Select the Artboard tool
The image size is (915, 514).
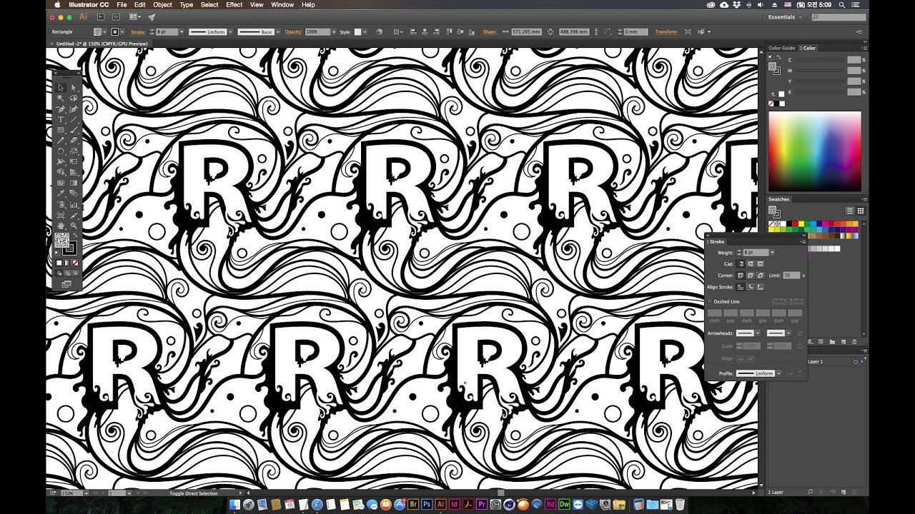60,215
